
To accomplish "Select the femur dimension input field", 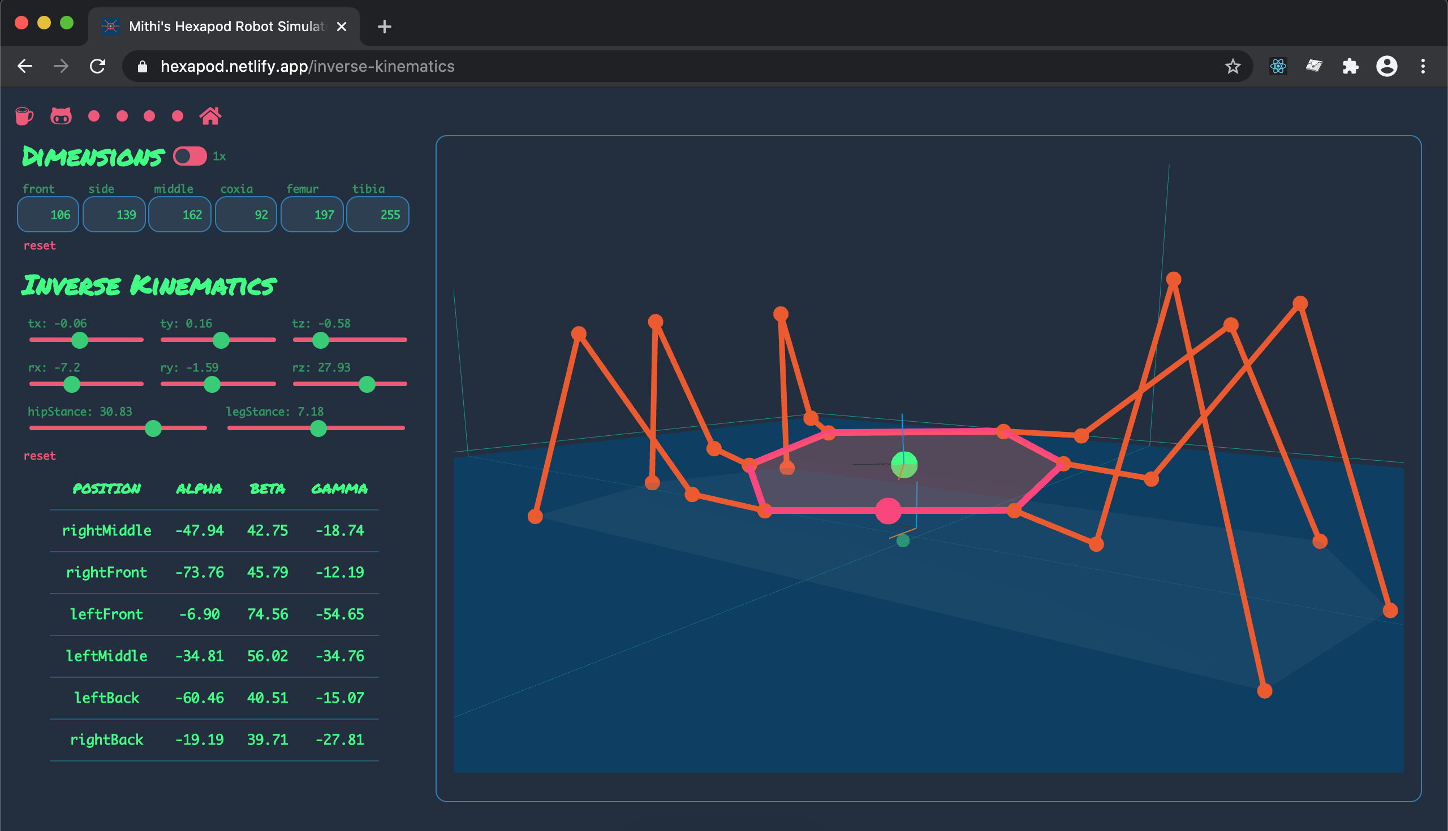I will pyautogui.click(x=312, y=215).
